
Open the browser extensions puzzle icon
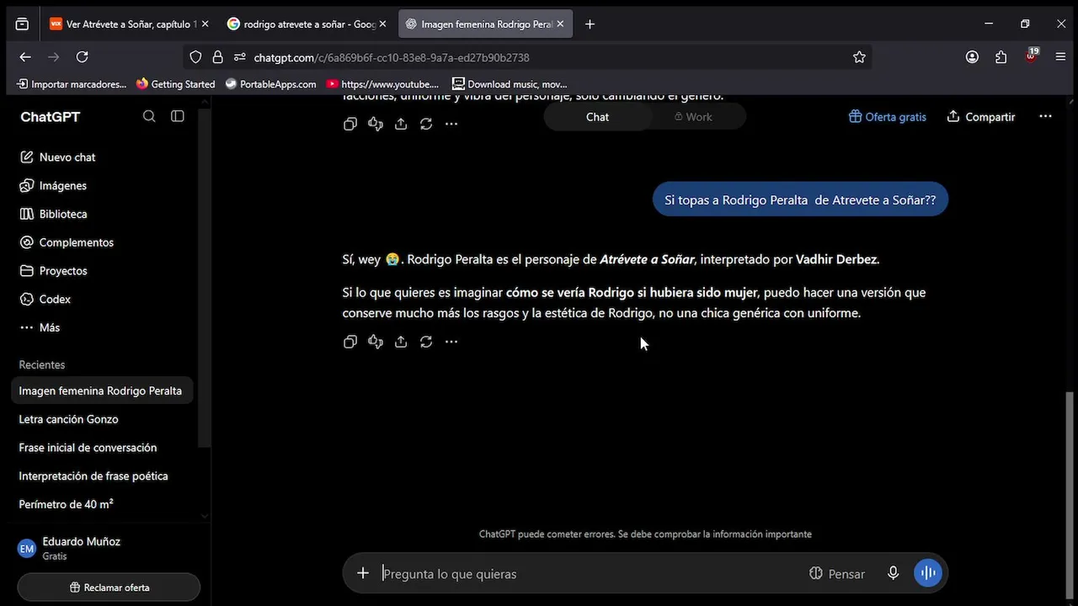click(1001, 57)
